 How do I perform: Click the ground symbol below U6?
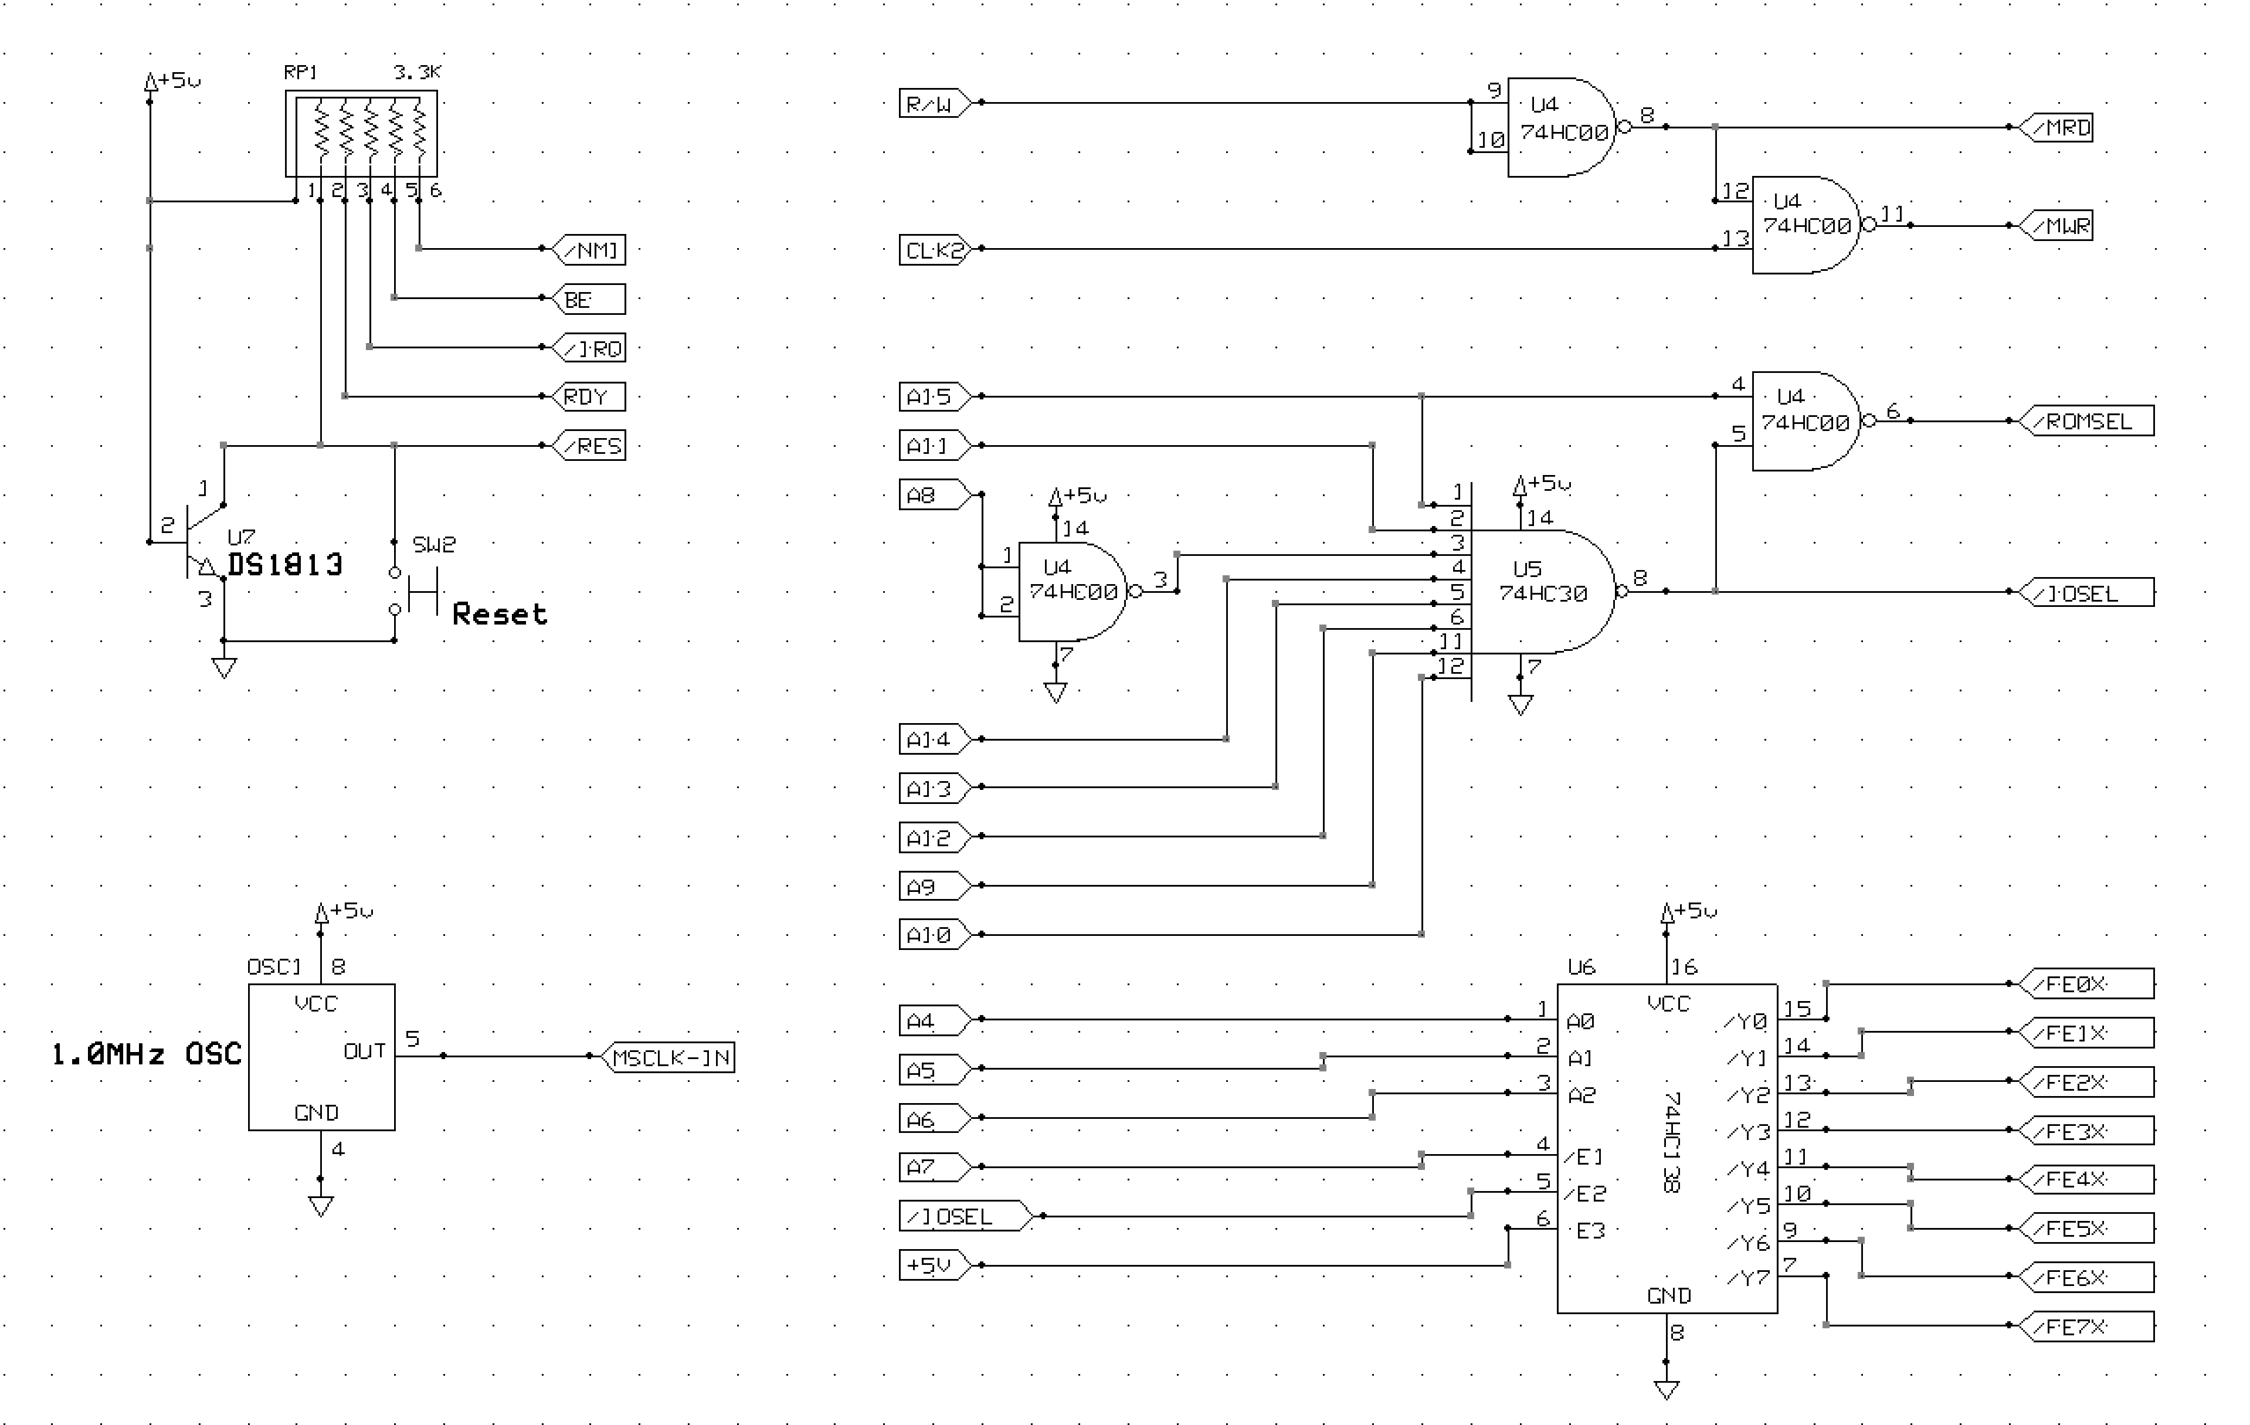1666,1390
